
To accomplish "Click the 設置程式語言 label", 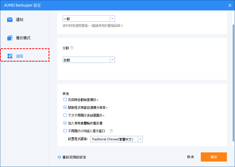I will click(x=78, y=139).
